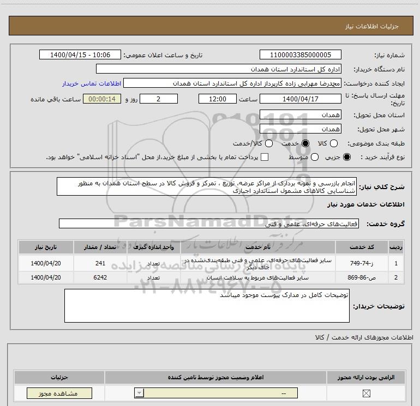Click service code ص-86-869

pos(362,277)
